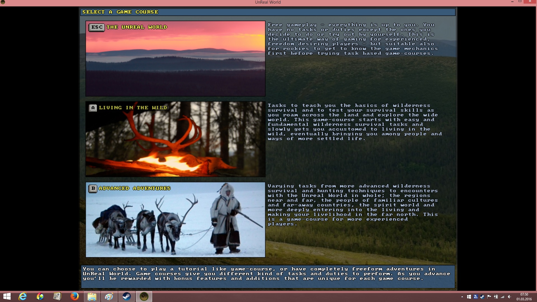Click the 'SELECT A GAME COURSE' header
This screenshot has height=302, width=537.
[x=120, y=12]
